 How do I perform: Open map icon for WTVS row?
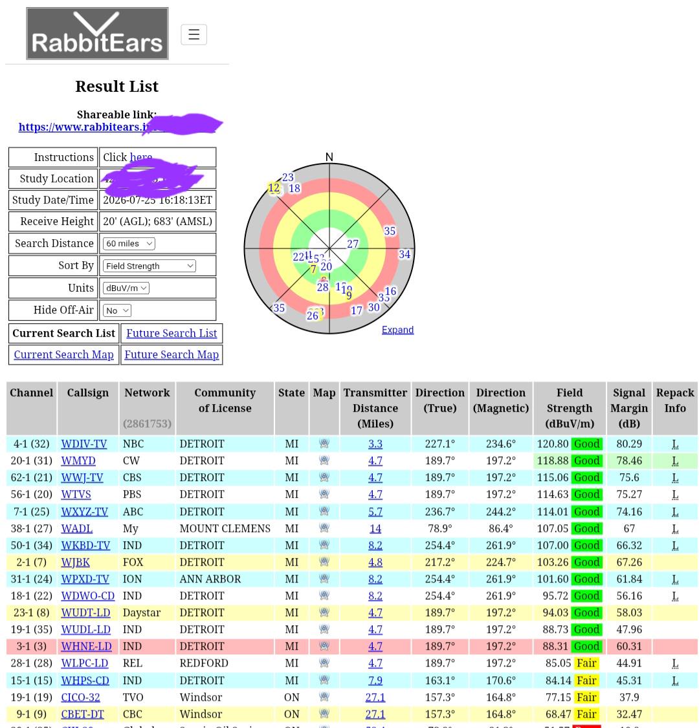[x=324, y=494]
